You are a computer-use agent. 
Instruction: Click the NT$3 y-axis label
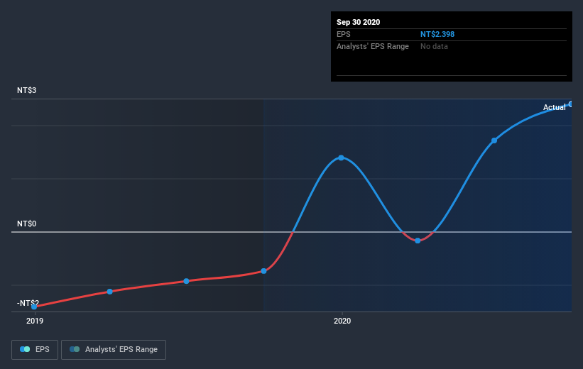26,90
